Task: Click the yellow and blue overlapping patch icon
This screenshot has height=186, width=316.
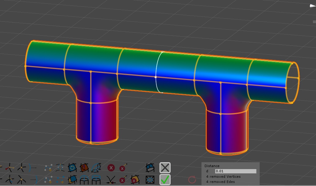Action: 72,180
